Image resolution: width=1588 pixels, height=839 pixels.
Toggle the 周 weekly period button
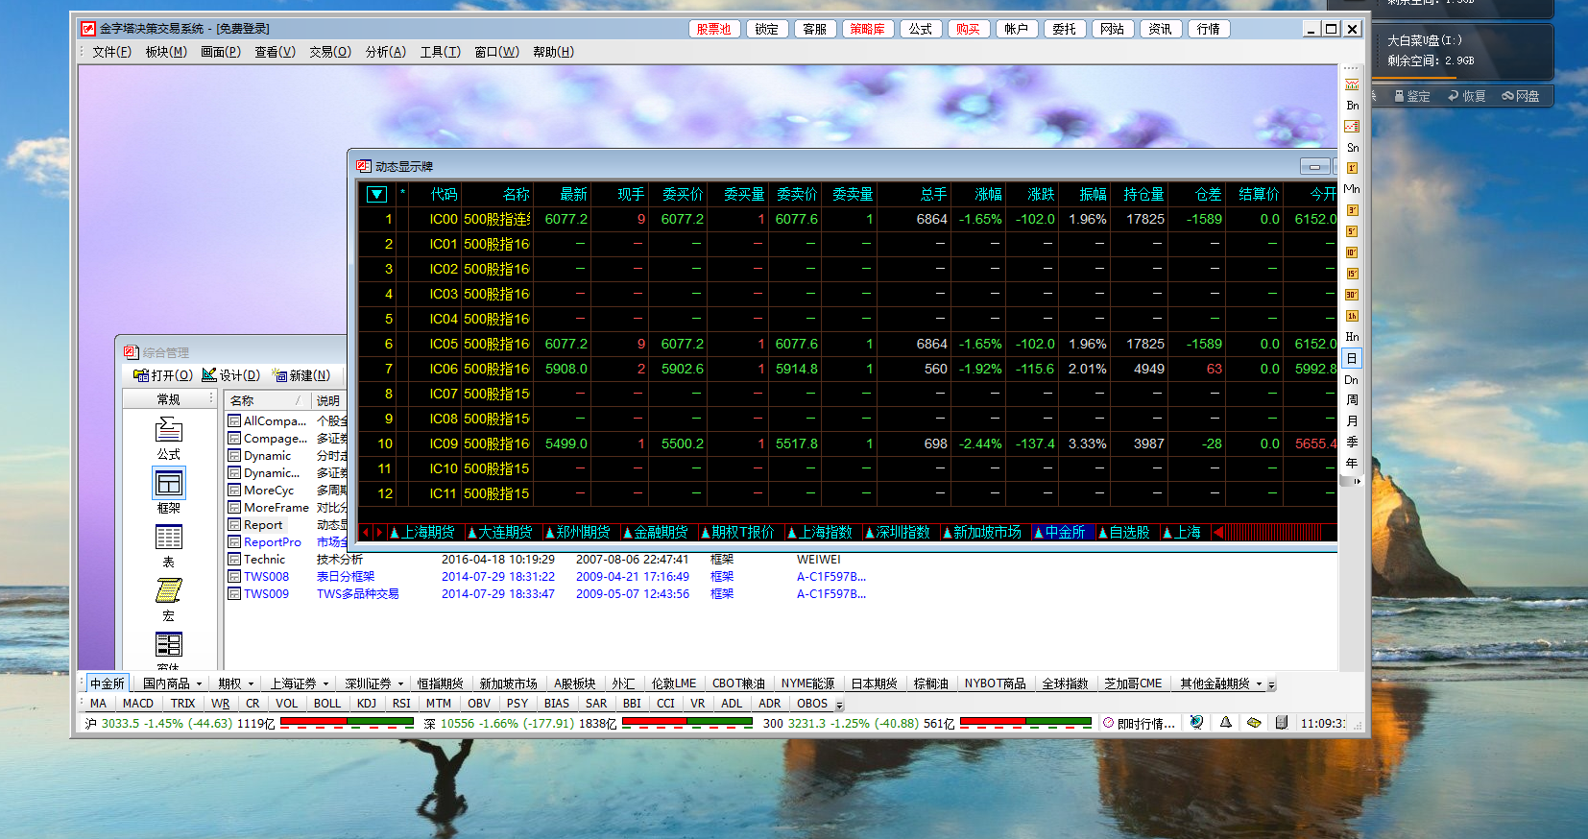point(1352,400)
